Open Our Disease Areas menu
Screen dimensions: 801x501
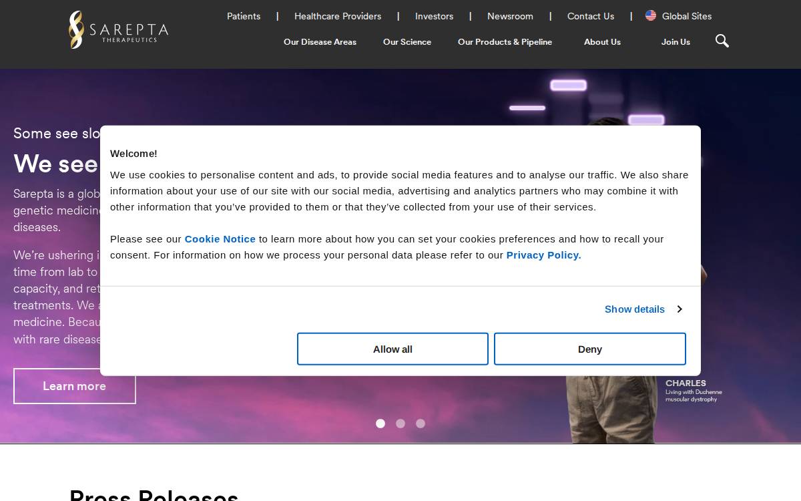320,41
